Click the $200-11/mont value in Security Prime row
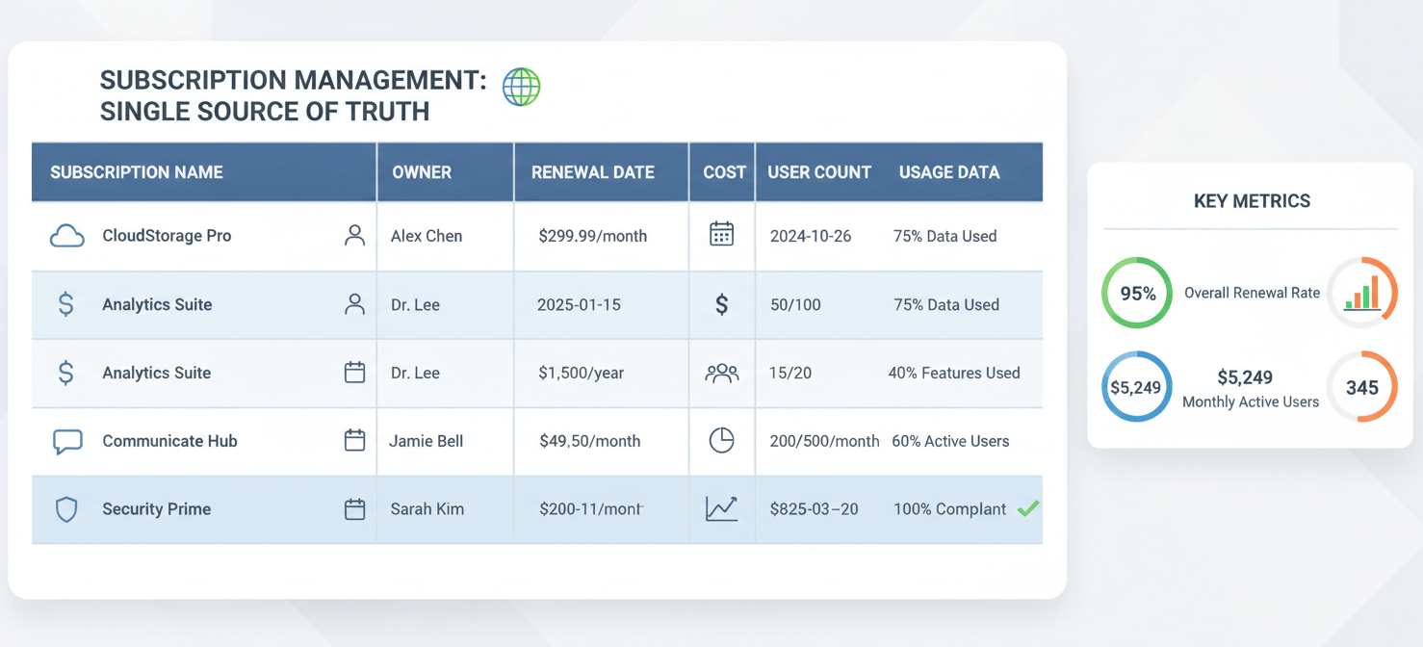This screenshot has width=1423, height=647. point(591,509)
